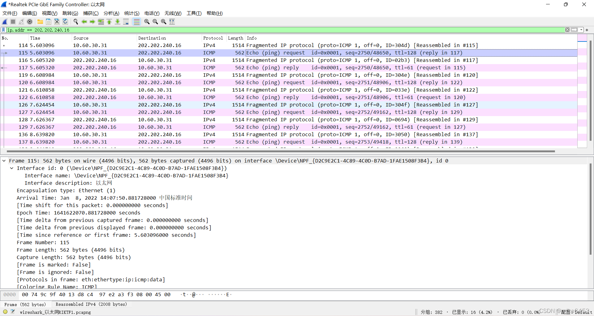The width and height of the screenshot is (594, 316).
Task: Open the 统计(S) menu
Action: click(x=132, y=13)
